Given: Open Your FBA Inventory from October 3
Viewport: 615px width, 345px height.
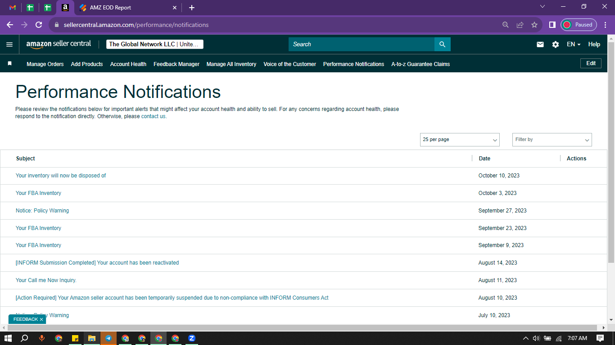Looking at the screenshot, I should (38, 193).
